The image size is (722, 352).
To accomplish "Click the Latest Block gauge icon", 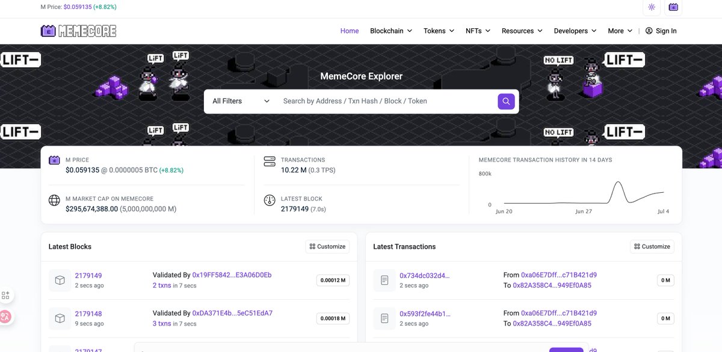I will pos(270,201).
